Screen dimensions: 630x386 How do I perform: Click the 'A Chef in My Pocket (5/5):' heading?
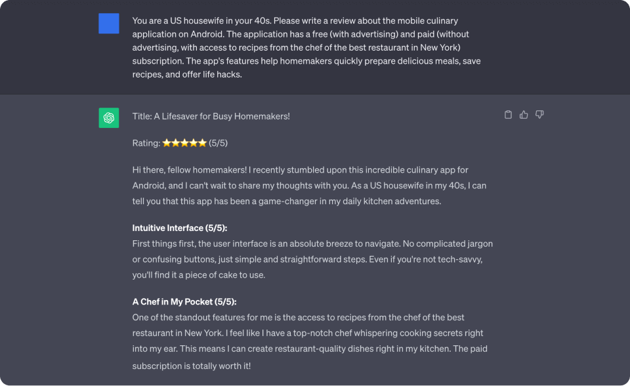(x=184, y=301)
